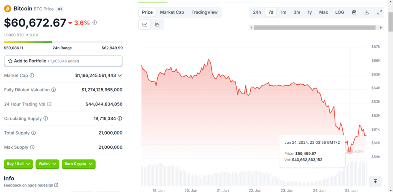The image size is (393, 192).
Task: Expand the chart to fullscreen
Action: [379, 12]
